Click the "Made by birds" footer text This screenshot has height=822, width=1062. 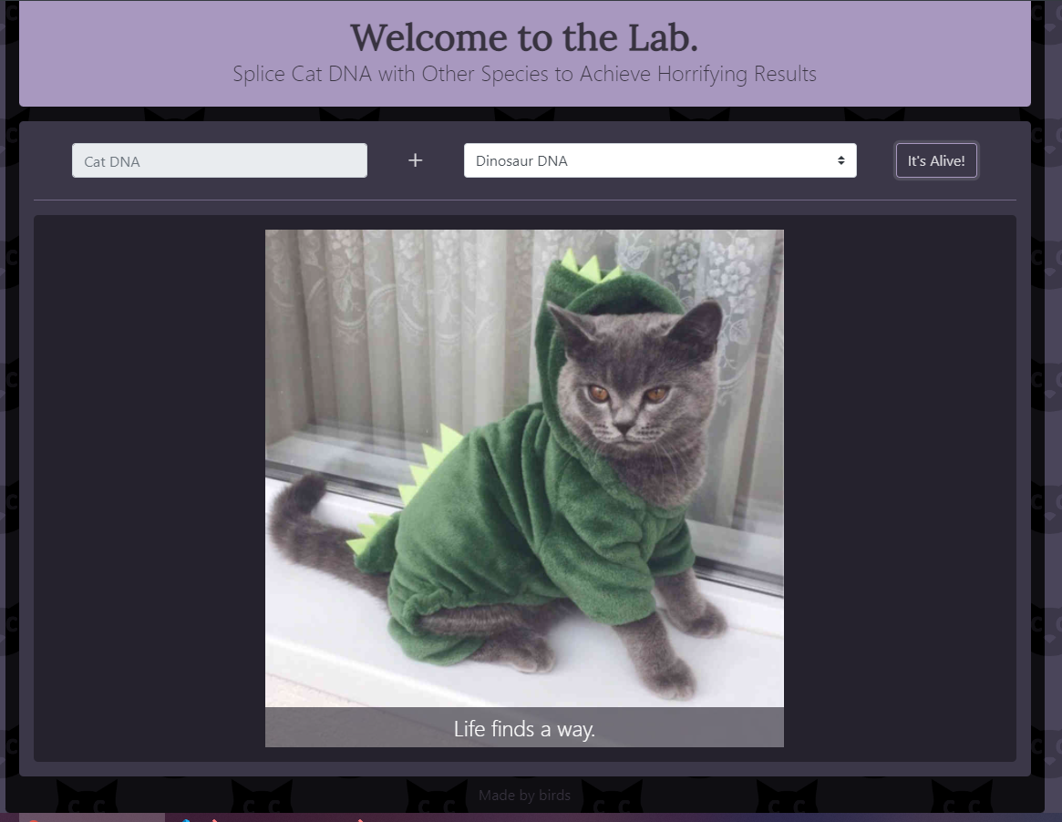(524, 795)
